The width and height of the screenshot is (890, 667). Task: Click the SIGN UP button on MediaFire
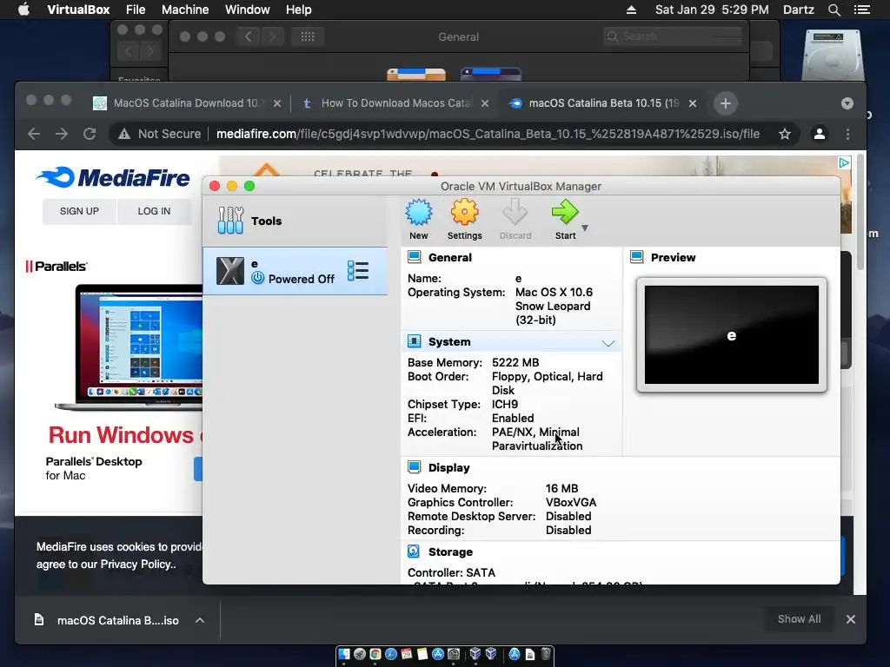tap(79, 211)
